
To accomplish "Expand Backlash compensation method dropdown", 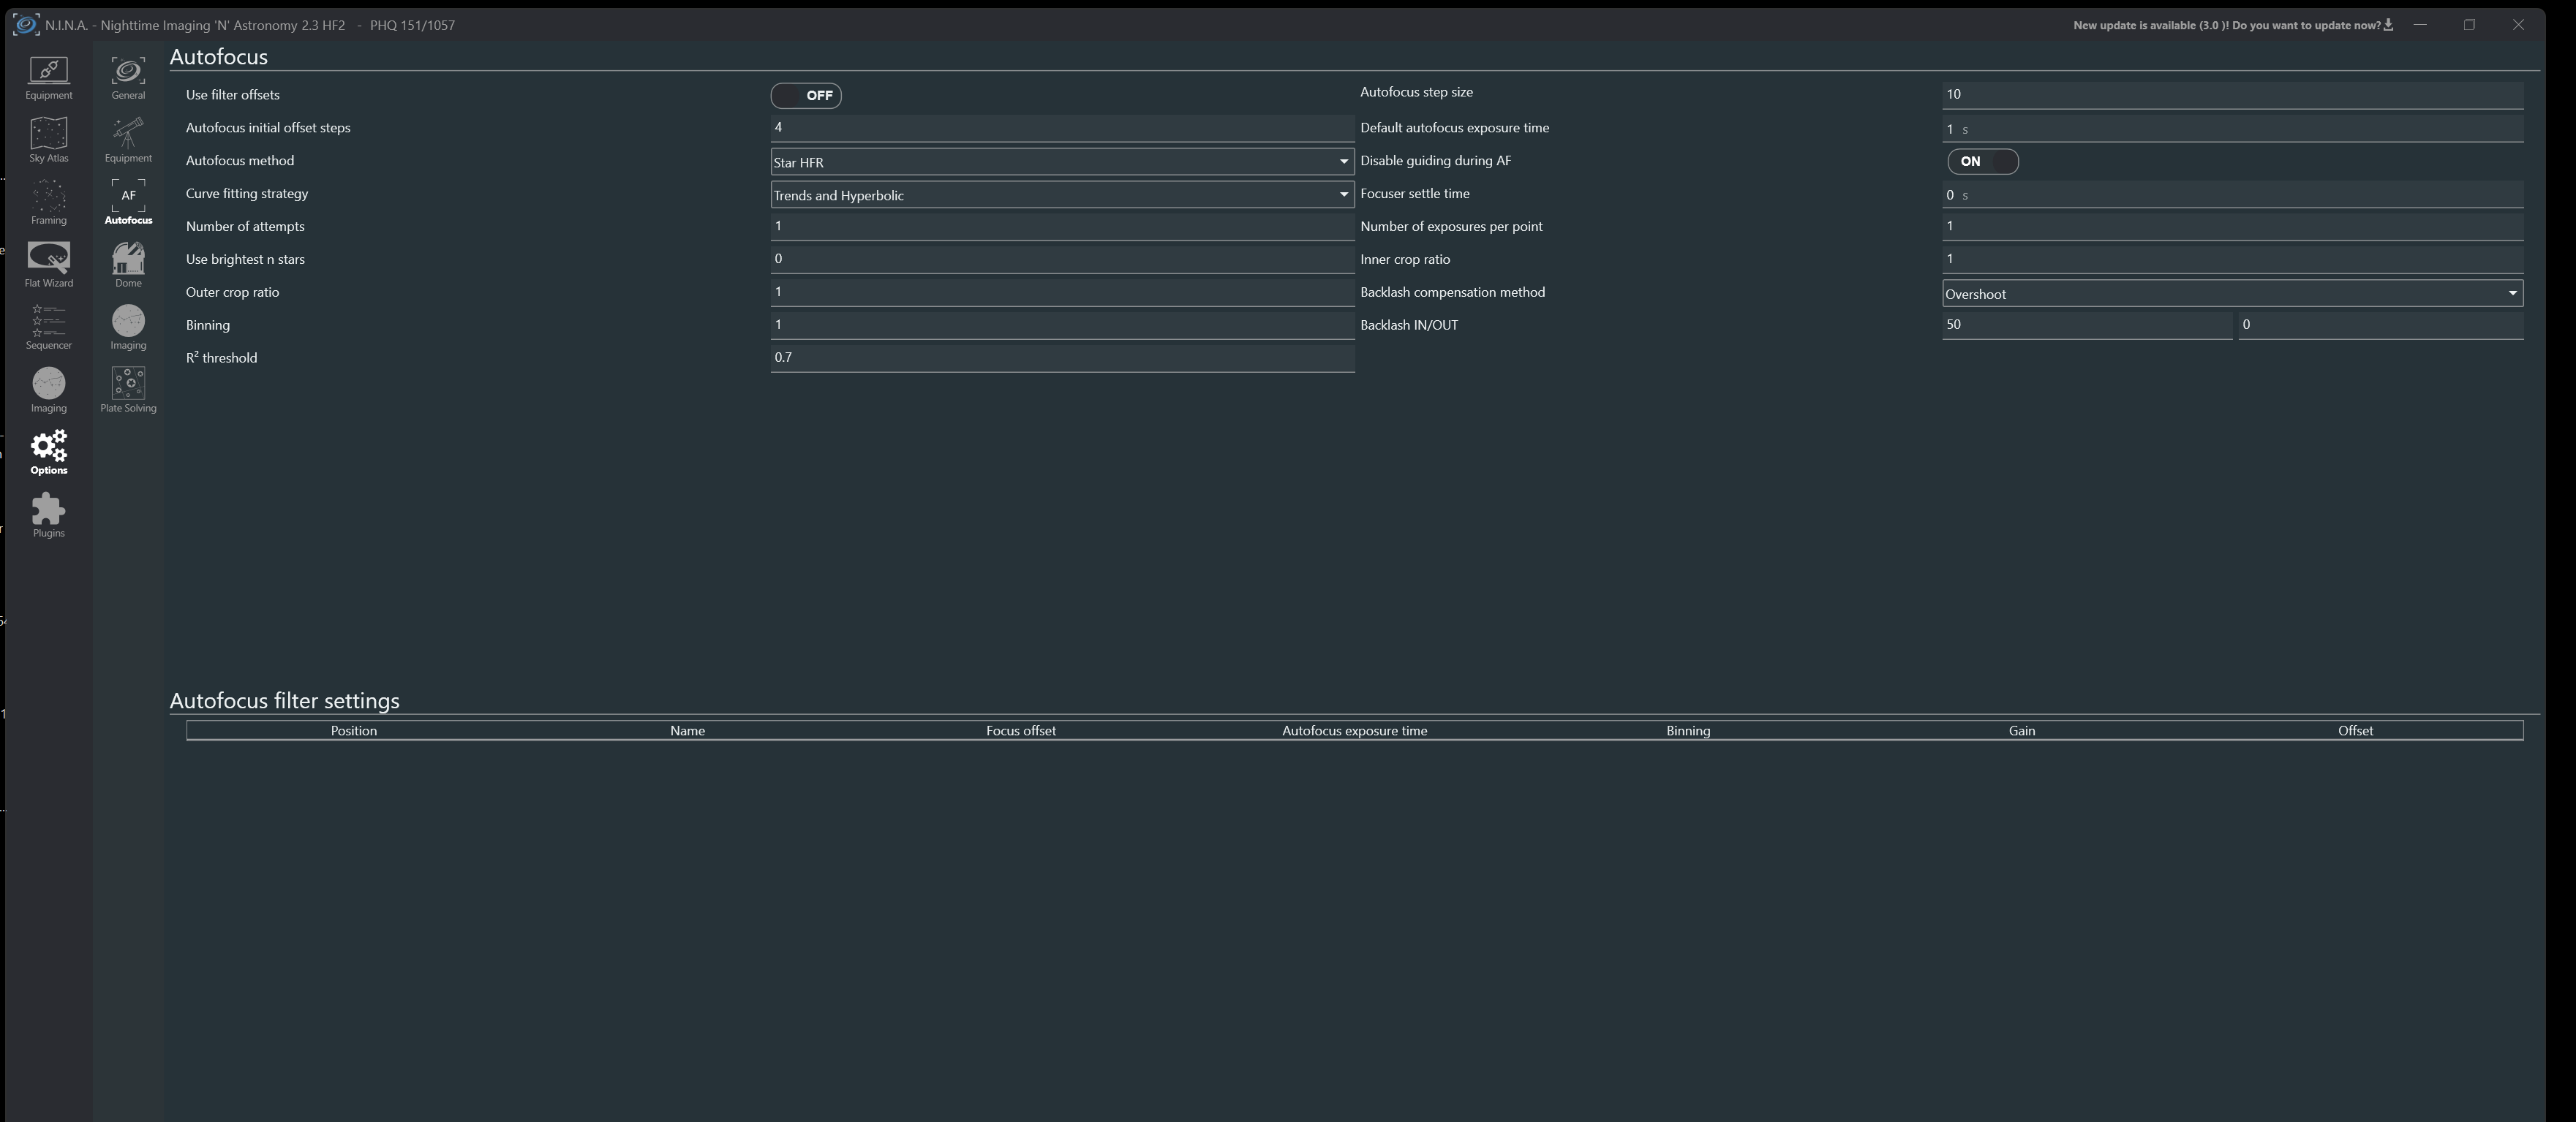I will pos(2231,294).
